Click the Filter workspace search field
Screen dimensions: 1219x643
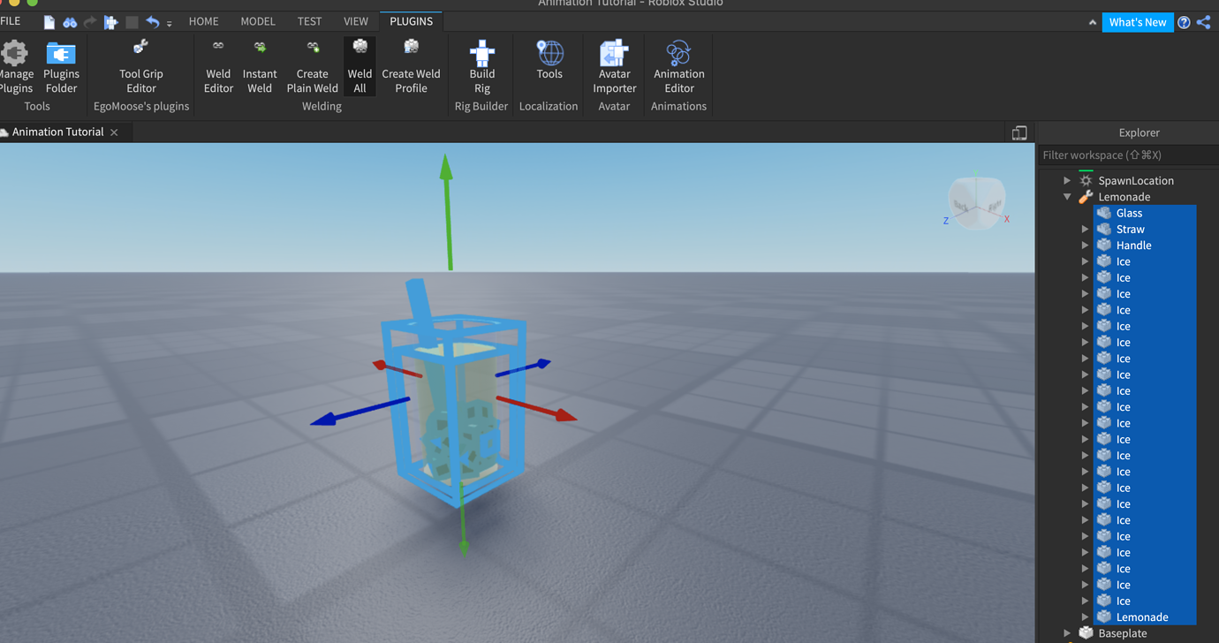point(1122,155)
